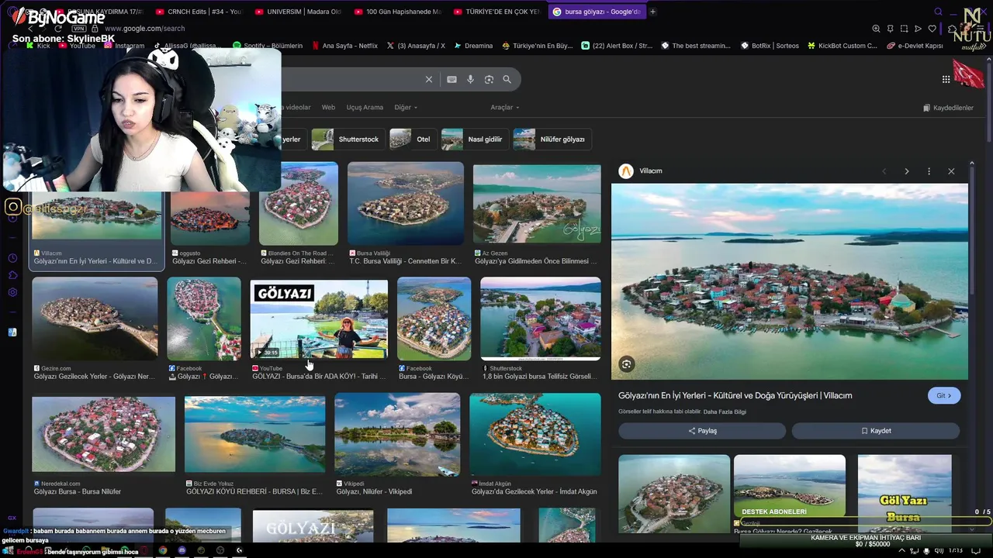Open the Vikipedi Gölyazı image result
993x558 pixels.
tap(397, 435)
